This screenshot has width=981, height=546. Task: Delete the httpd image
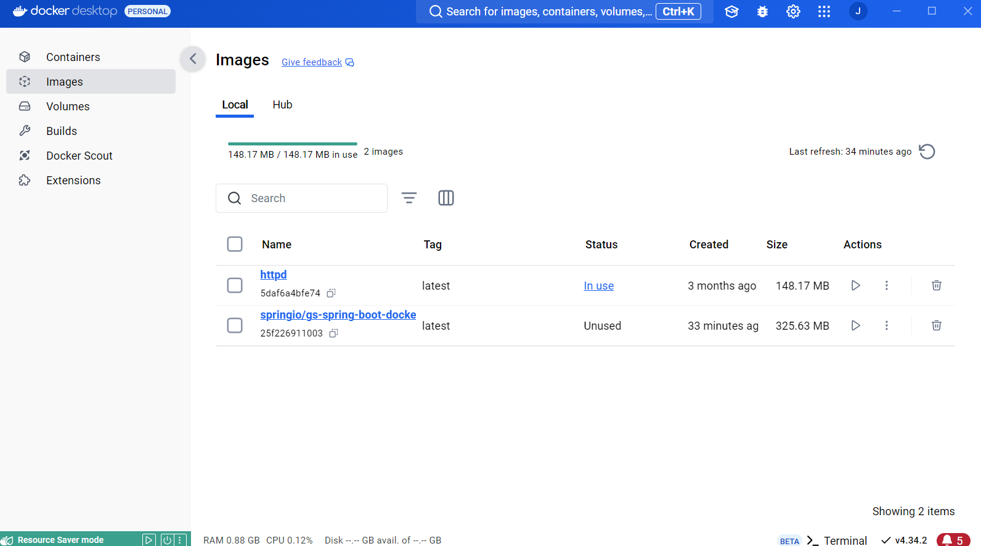pyautogui.click(x=937, y=285)
